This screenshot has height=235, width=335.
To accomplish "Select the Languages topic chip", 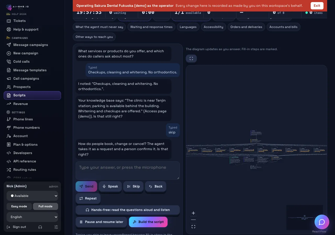I will [x=188, y=27].
